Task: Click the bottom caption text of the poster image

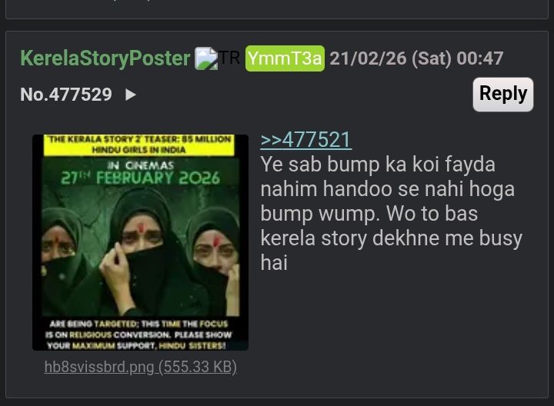Action: 139,334
